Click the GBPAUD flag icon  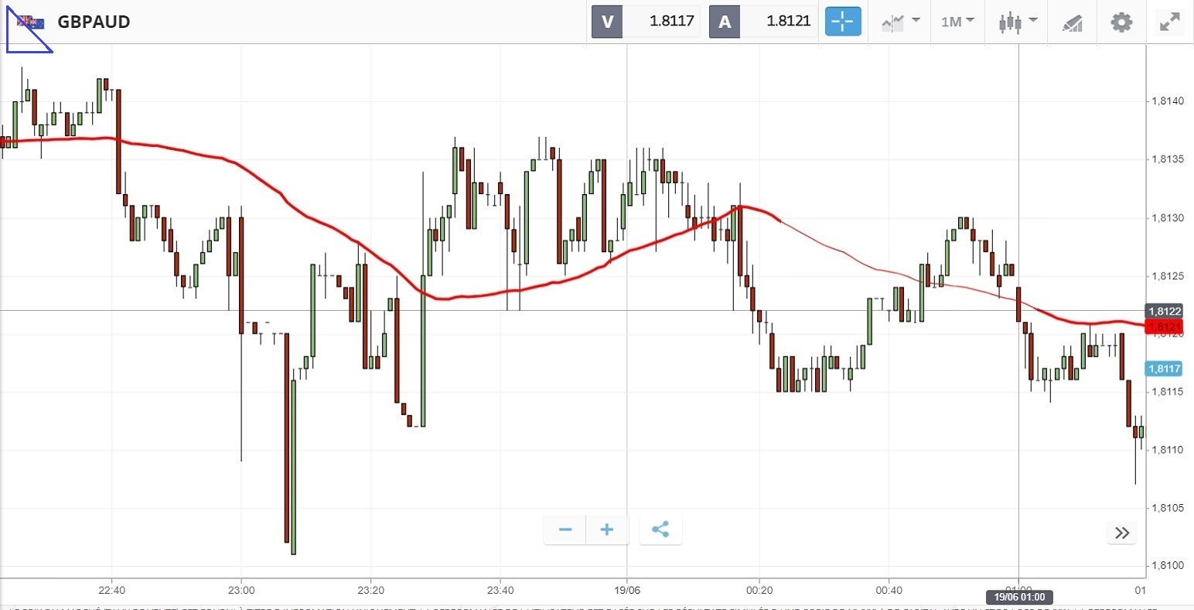point(31,22)
